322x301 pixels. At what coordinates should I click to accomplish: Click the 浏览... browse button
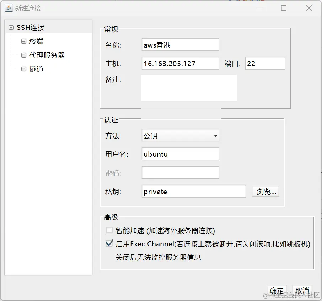pos(265,192)
